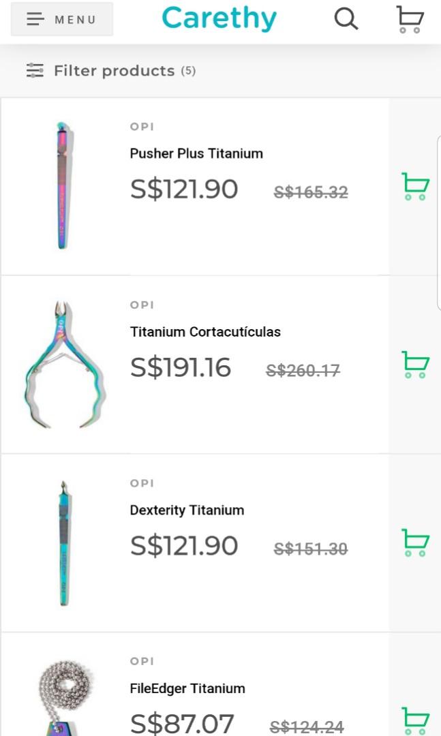The height and width of the screenshot is (736, 441).
Task: Open the search magnifier icon
Action: [346, 19]
